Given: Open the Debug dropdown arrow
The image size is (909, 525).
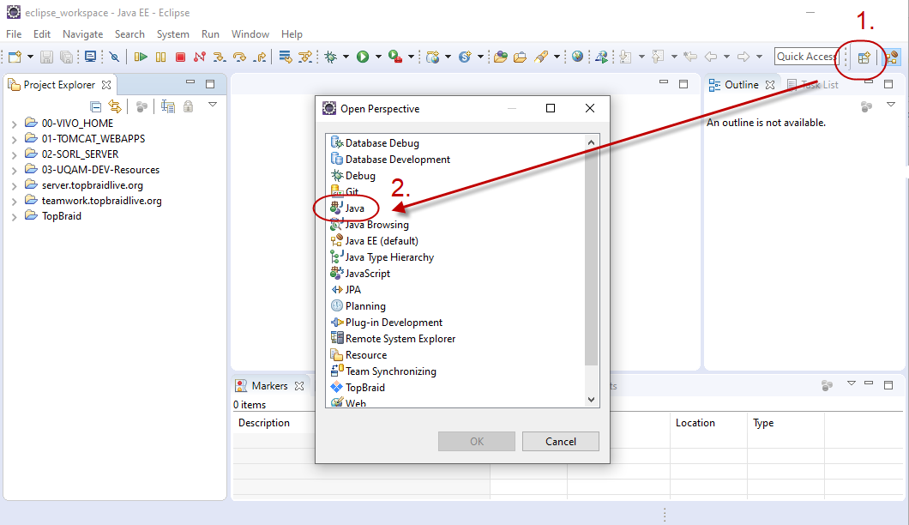Looking at the screenshot, I should pos(346,57).
